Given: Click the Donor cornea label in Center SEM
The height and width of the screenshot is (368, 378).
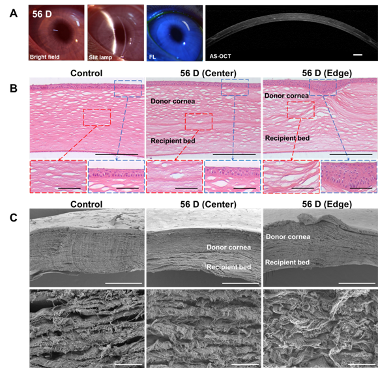Looking at the screenshot, I should (x=229, y=248).
